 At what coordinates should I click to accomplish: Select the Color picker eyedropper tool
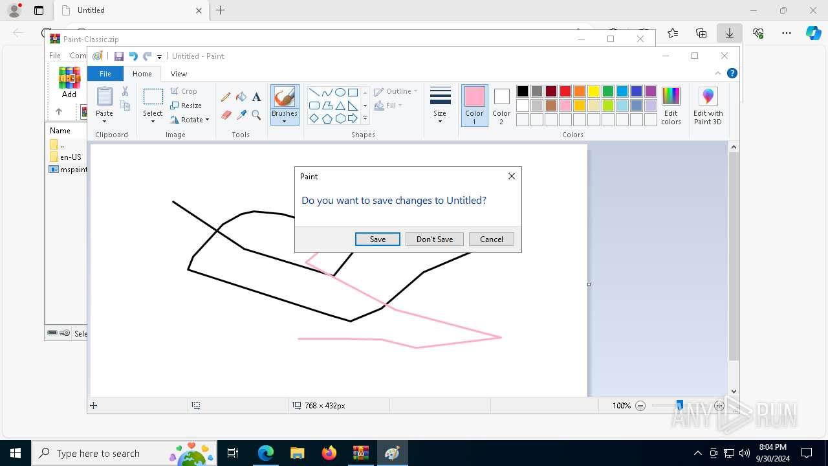click(x=241, y=115)
